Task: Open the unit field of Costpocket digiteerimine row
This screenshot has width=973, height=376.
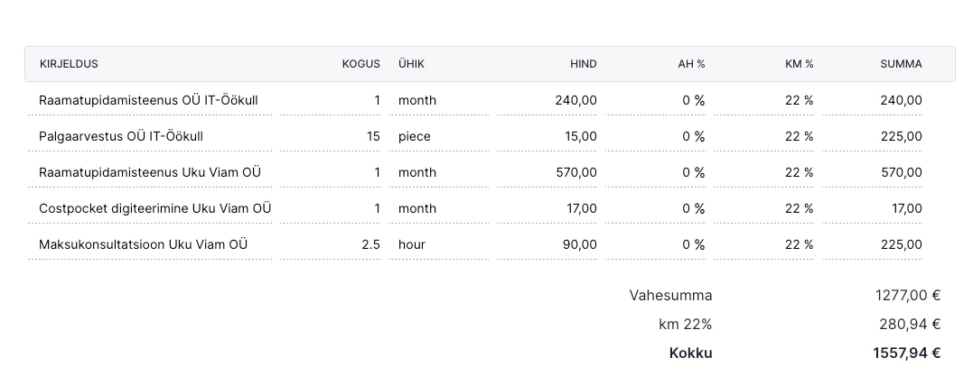Action: click(x=438, y=208)
